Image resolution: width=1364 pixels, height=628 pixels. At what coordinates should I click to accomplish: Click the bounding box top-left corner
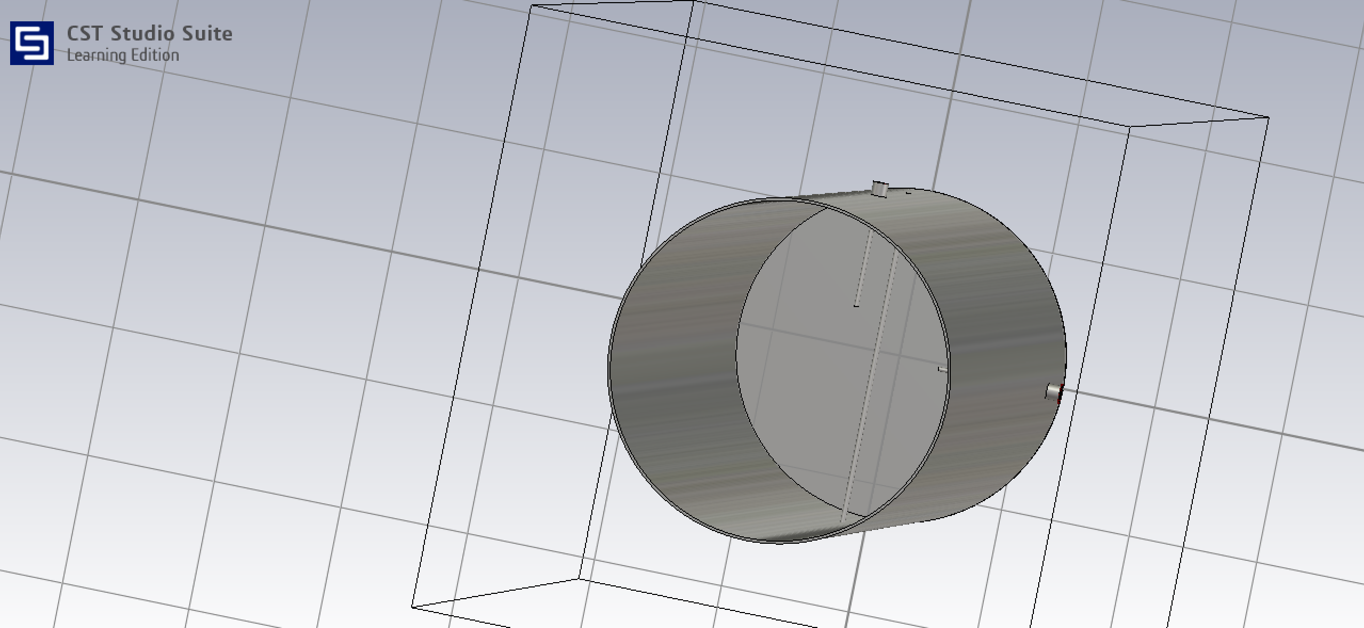click(x=532, y=6)
